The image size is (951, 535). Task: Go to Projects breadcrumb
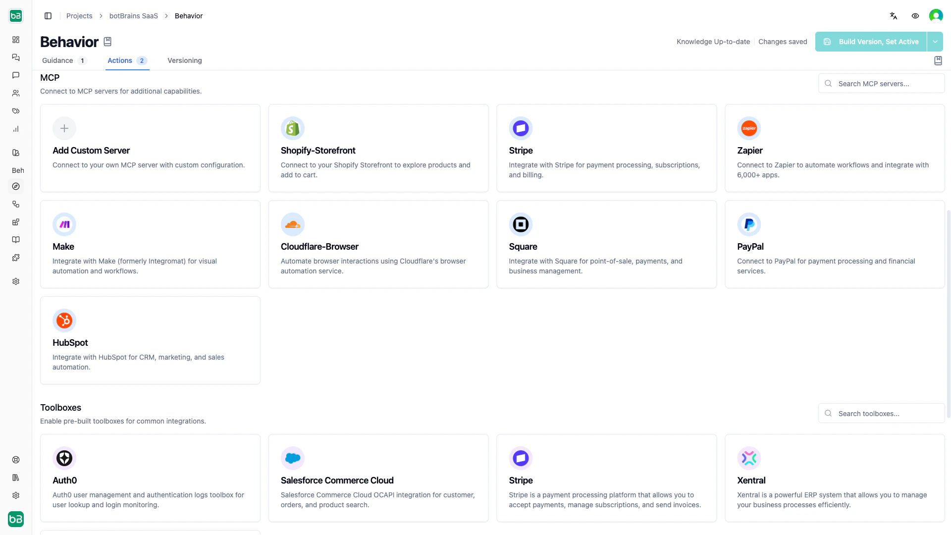pos(79,16)
